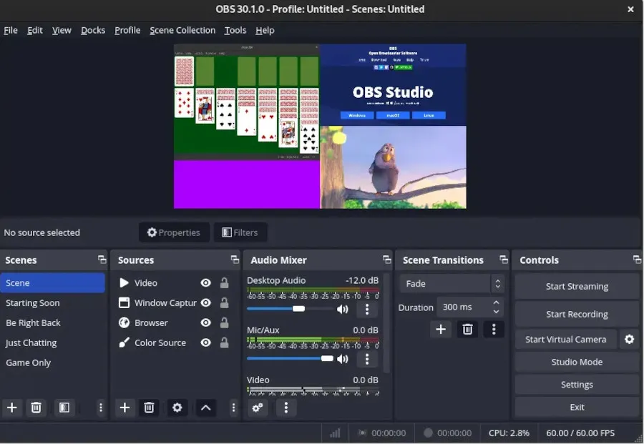Open the Desktop Audio three-dot options menu
This screenshot has width=644, height=444.
[x=367, y=309]
